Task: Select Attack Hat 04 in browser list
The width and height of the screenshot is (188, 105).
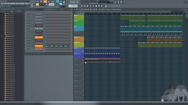Action: pos(10,14)
